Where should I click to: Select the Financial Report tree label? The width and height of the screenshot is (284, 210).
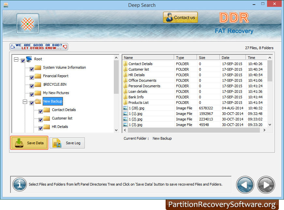pyautogui.click(x=56, y=76)
